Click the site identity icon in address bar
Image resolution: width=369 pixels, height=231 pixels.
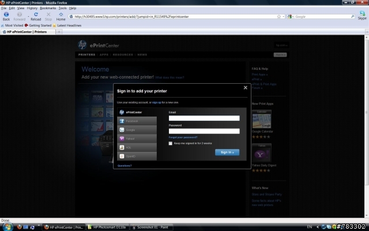71,17
